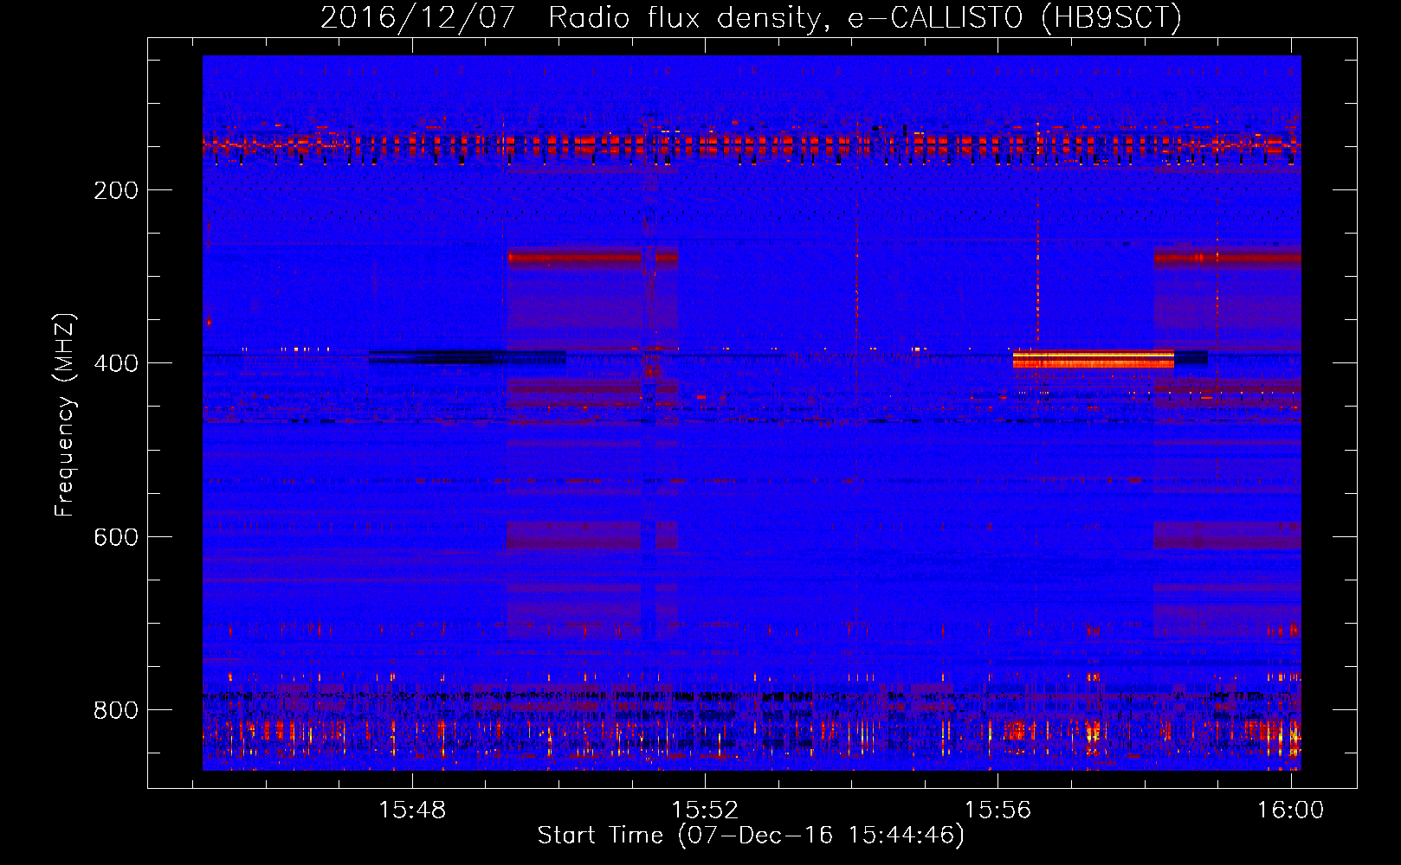Select the 600 frequency tick label
The image size is (1401, 865).
tap(116, 537)
